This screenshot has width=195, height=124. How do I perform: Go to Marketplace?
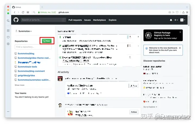pos(99,20)
